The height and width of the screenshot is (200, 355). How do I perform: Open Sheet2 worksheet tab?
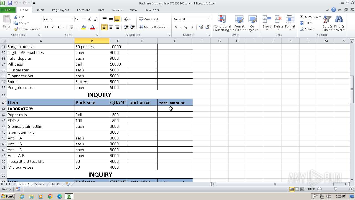pyautogui.click(x=40, y=184)
